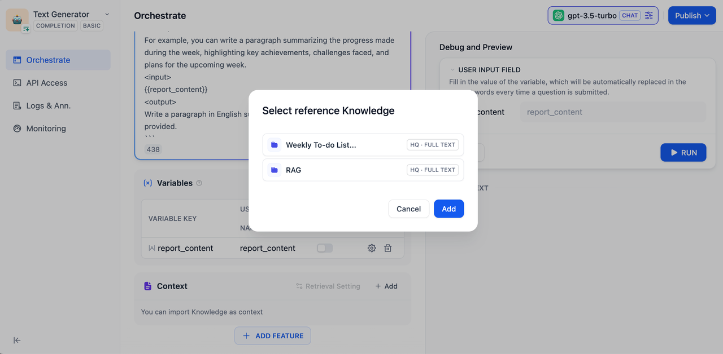Open the Publish dropdown menu

tap(692, 16)
